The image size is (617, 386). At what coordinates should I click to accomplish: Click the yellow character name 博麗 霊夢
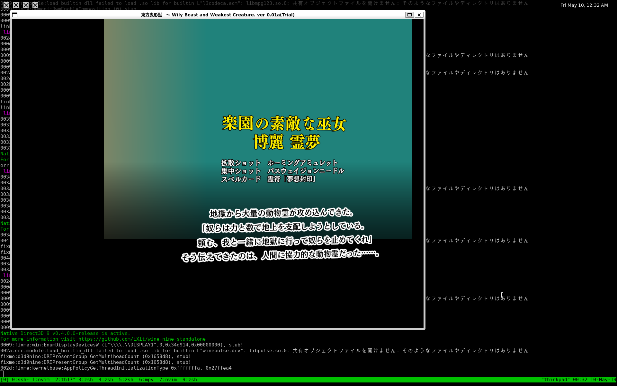point(286,142)
